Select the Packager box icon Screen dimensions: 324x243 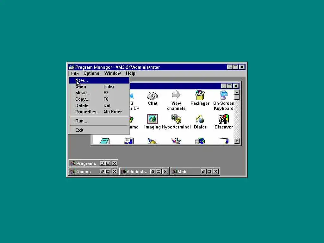click(200, 95)
